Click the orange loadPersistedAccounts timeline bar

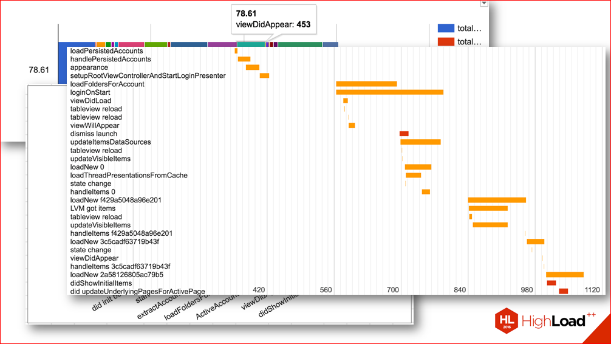pyautogui.click(x=236, y=50)
